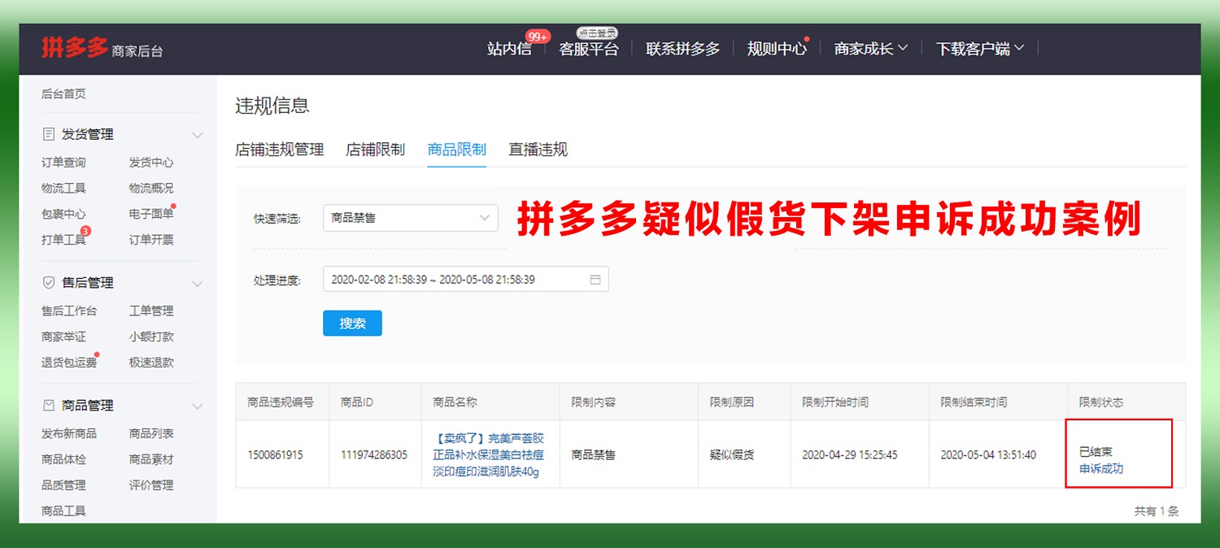This screenshot has height=548, width=1220.
Task: Open 商品列表 in sidebar
Action: 151,433
